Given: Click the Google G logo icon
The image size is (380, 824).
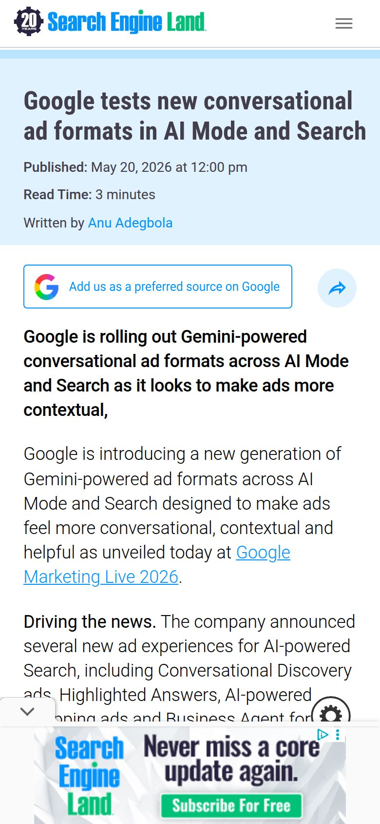Looking at the screenshot, I should click(47, 287).
